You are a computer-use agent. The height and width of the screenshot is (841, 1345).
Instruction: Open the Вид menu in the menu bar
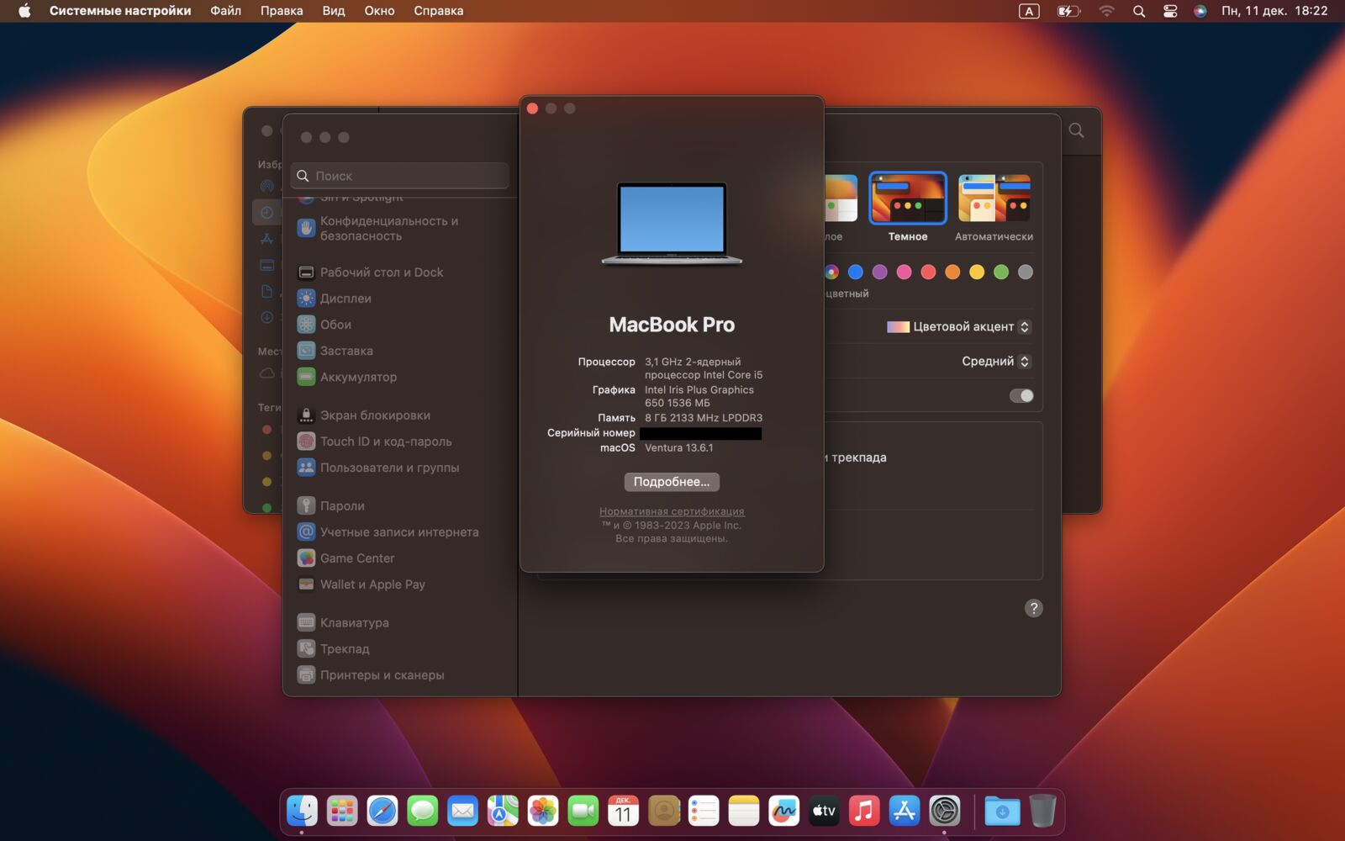pos(333,11)
